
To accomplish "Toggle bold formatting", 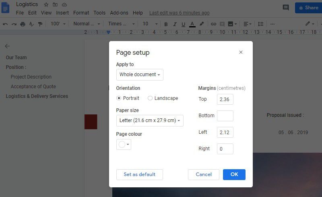I will tap(166, 24).
